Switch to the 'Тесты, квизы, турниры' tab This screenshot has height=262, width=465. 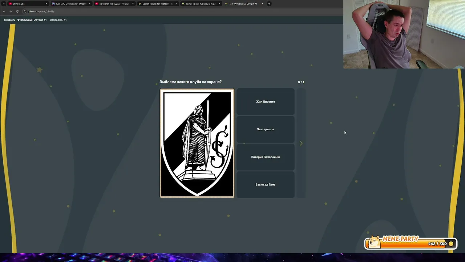tap(201, 4)
